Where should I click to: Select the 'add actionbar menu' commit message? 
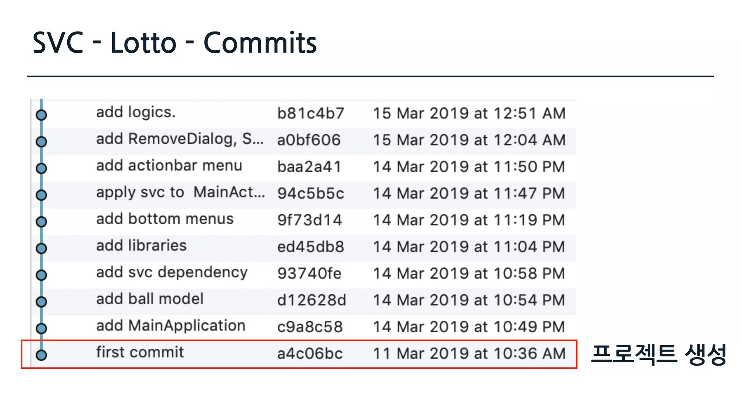(169, 166)
